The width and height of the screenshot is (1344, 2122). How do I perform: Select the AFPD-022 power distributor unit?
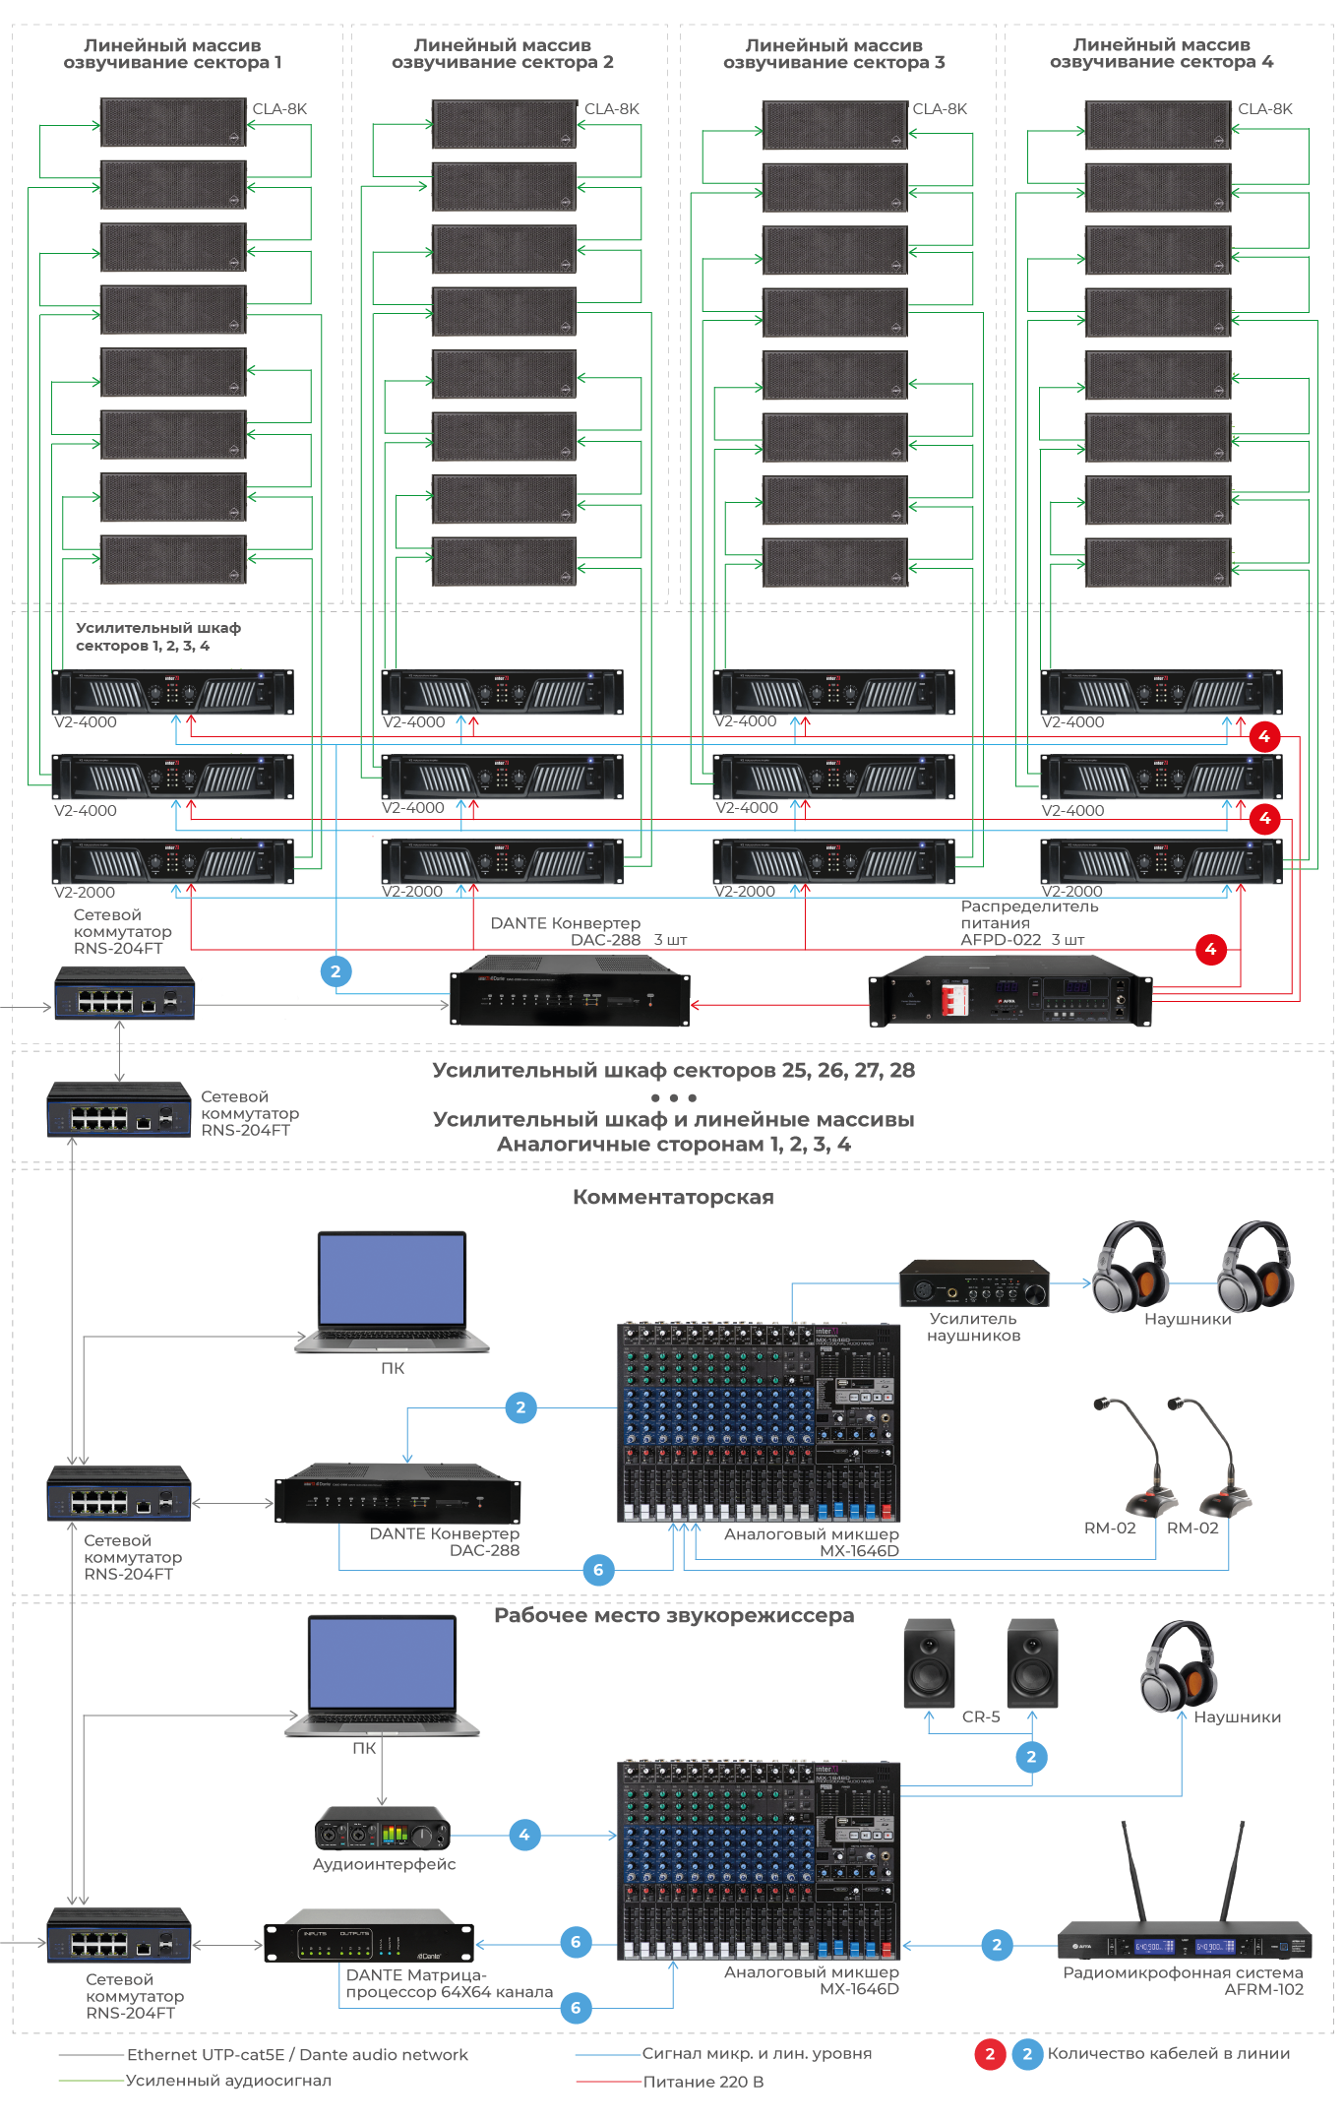1010,991
